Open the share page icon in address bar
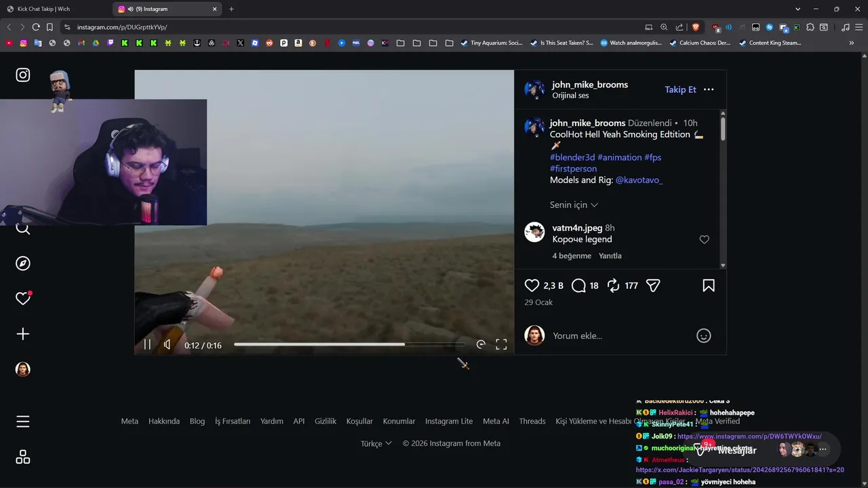Viewport: 868px width, 488px height. (x=679, y=27)
